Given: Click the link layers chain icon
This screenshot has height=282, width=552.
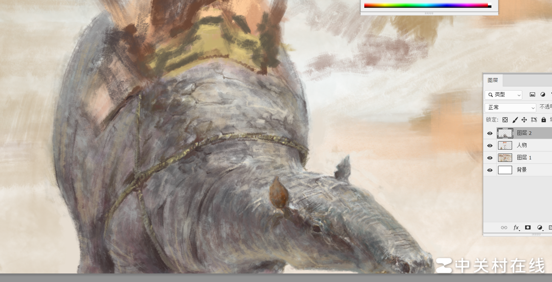Looking at the screenshot, I should 504,227.
